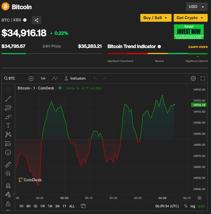Select the ruler measure tool
This screenshot has width=211, height=214.
8,165
